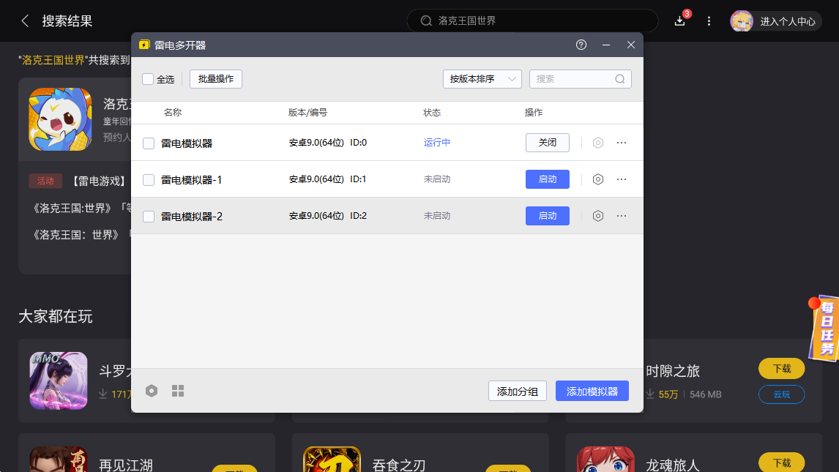Download 龙魂旅人 with 下载 button
Image resolution: width=839 pixels, height=472 pixels.
[x=782, y=462]
